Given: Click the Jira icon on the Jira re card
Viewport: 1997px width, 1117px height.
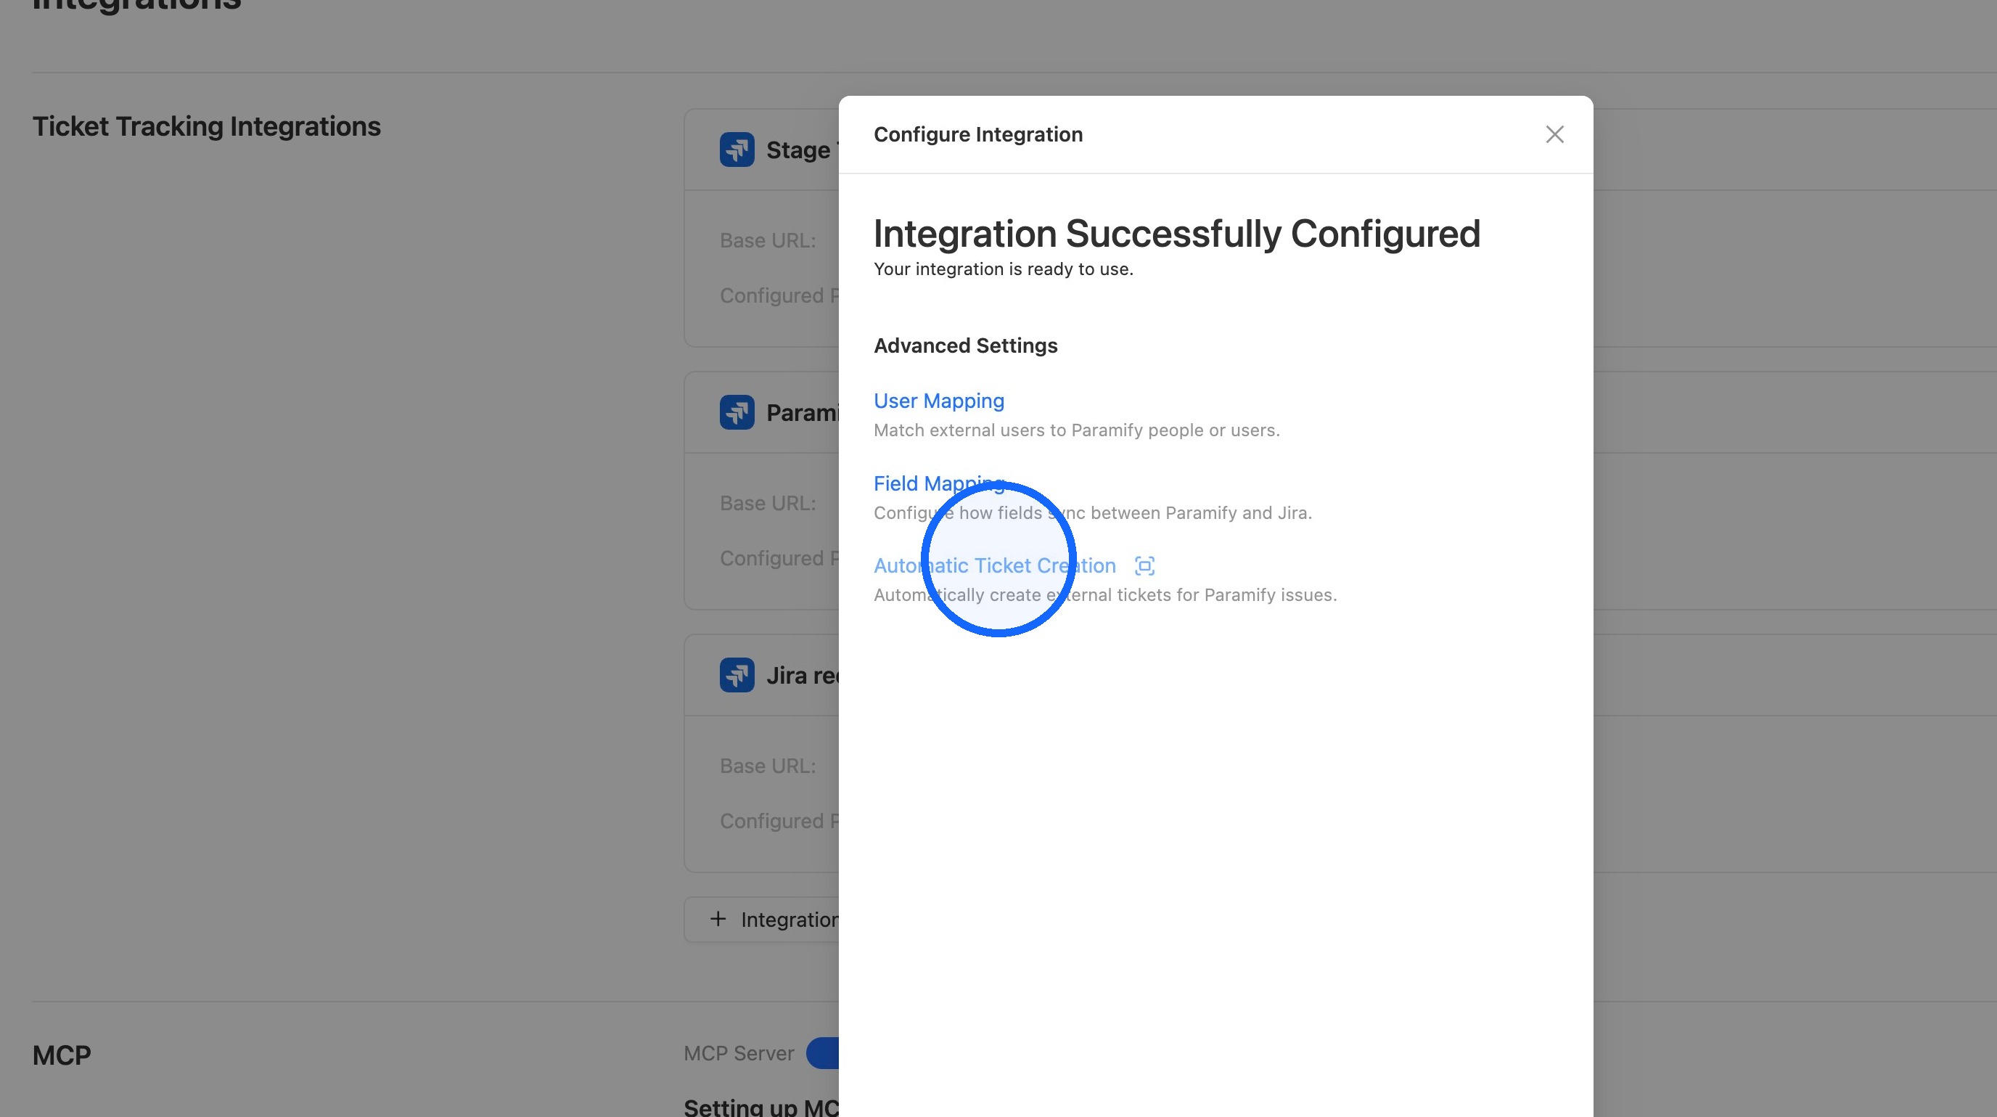Looking at the screenshot, I should point(737,675).
